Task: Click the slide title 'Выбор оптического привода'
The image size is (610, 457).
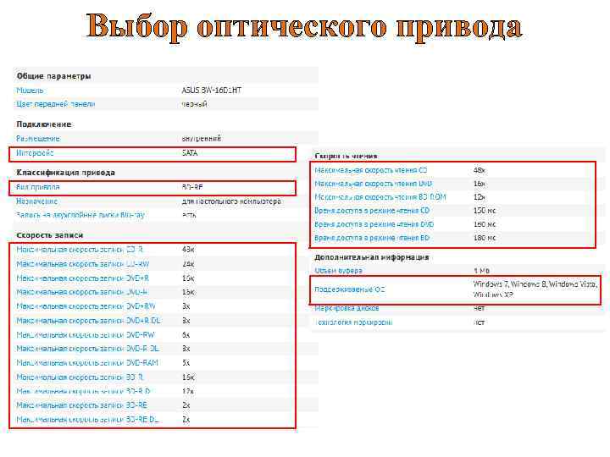Action: (304, 26)
